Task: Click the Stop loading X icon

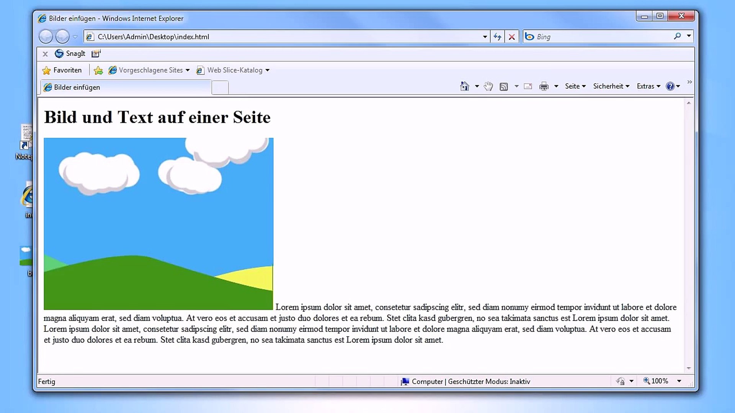Action: coord(512,37)
